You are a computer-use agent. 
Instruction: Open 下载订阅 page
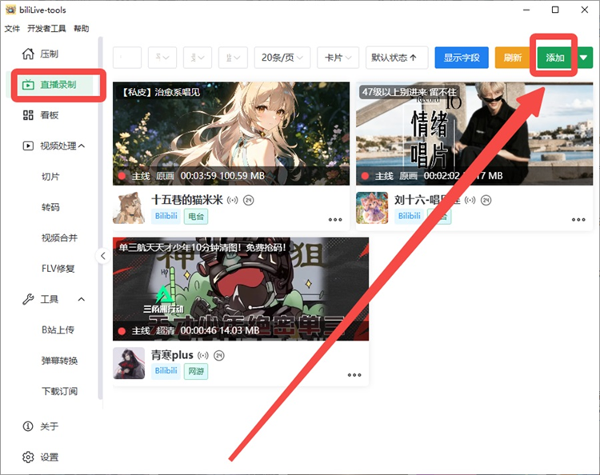59,391
